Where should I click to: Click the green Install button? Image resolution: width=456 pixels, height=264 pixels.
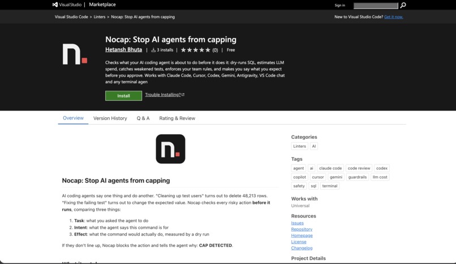[x=123, y=96]
